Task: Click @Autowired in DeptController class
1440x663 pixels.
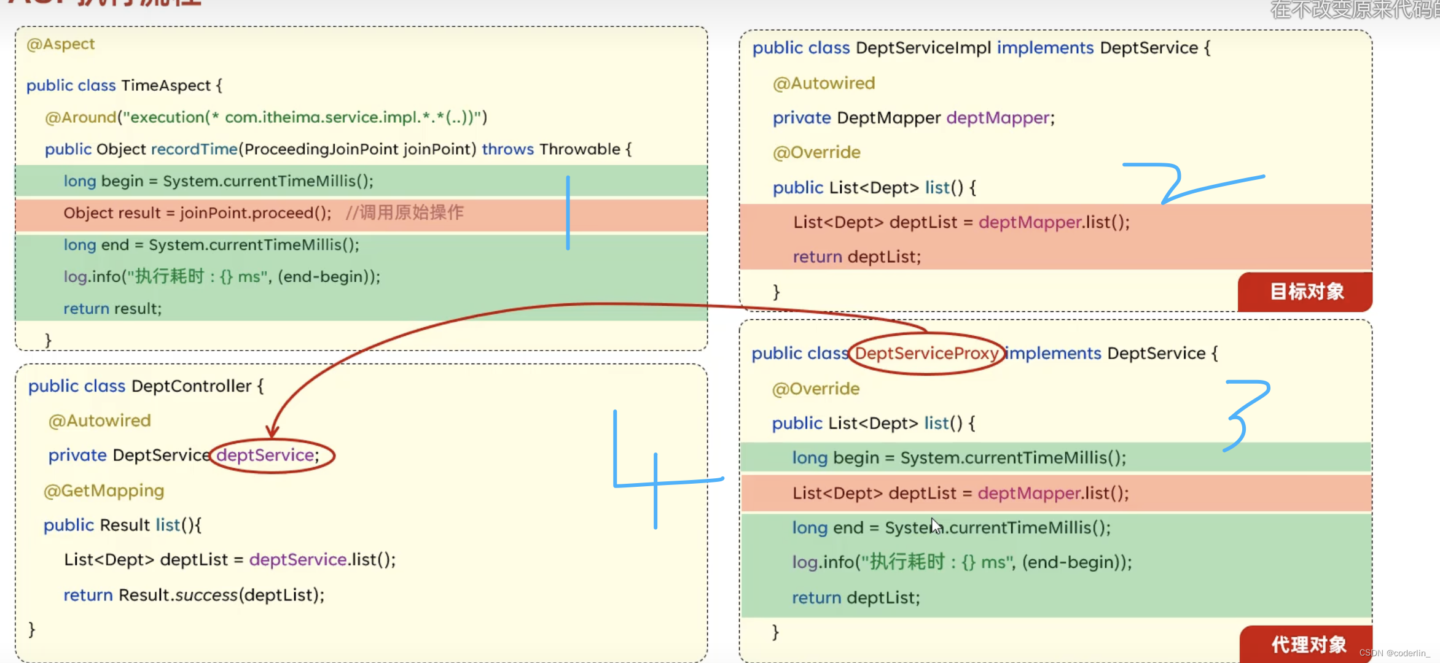Action: click(100, 421)
